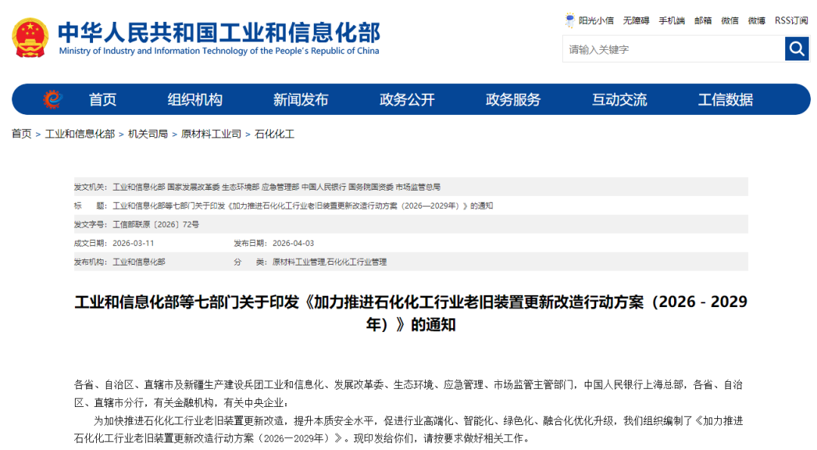Open 政务服务 navigation item
Image resolution: width=817 pixels, height=450 pixels.
tap(513, 100)
